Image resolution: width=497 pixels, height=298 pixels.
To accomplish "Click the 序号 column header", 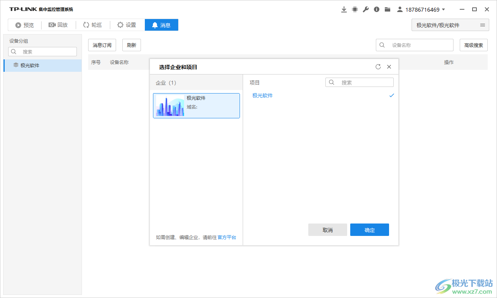I will tap(96, 62).
